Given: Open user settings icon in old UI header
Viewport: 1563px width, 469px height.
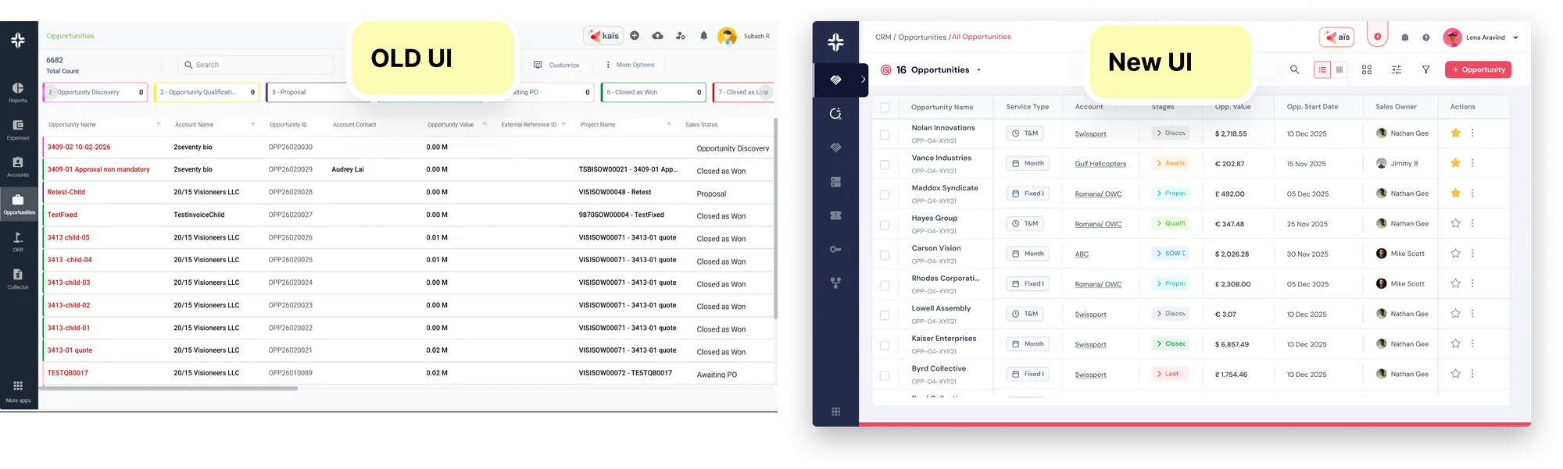Looking at the screenshot, I should pos(681,36).
